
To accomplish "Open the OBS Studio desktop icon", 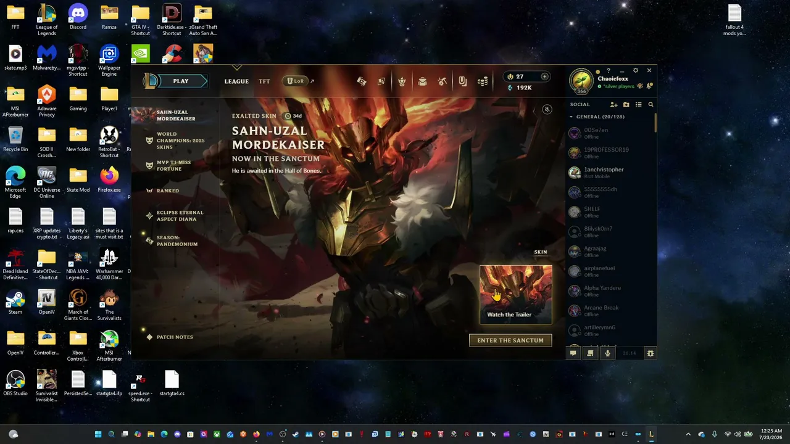I will pos(15,384).
